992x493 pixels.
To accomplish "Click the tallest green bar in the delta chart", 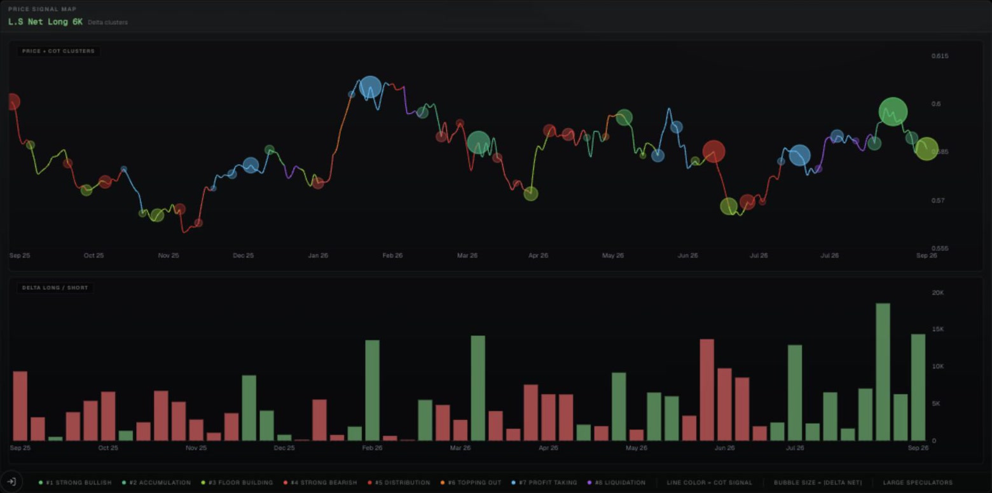I will coord(883,372).
